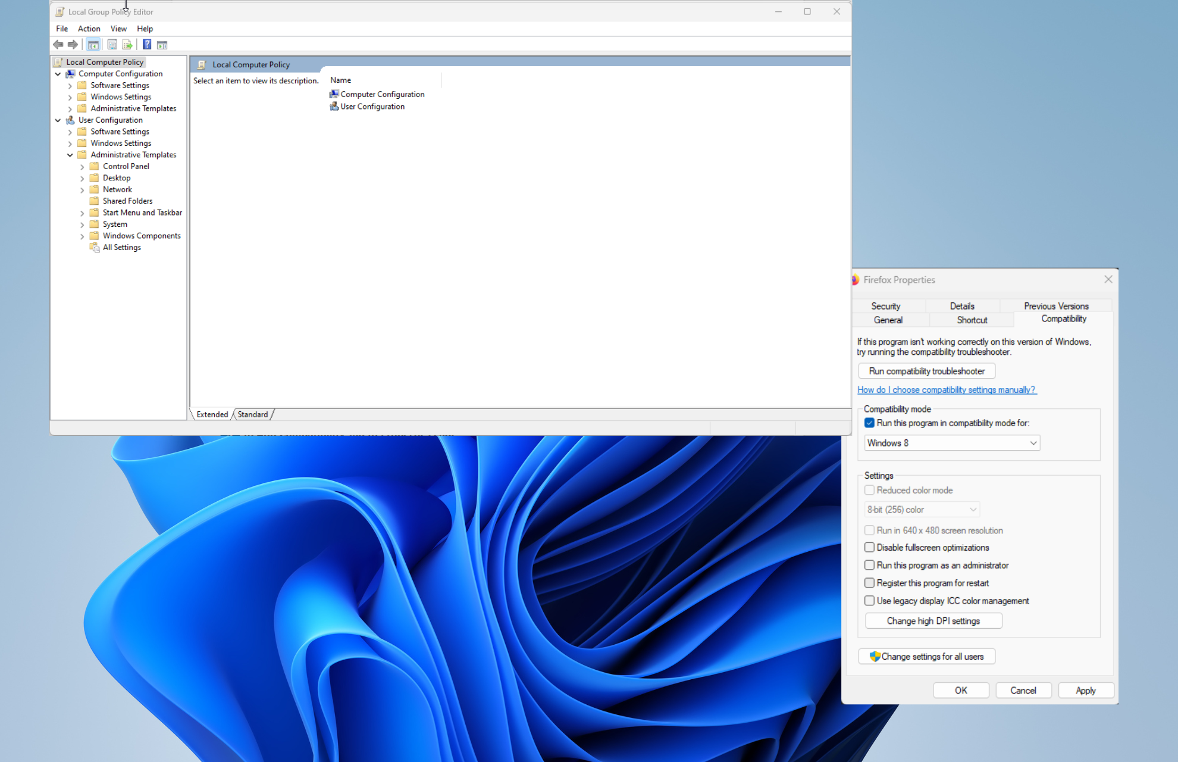This screenshot has height=762, width=1178.
Task: Select the Windows 8 compatibility dropdown
Action: pos(952,442)
